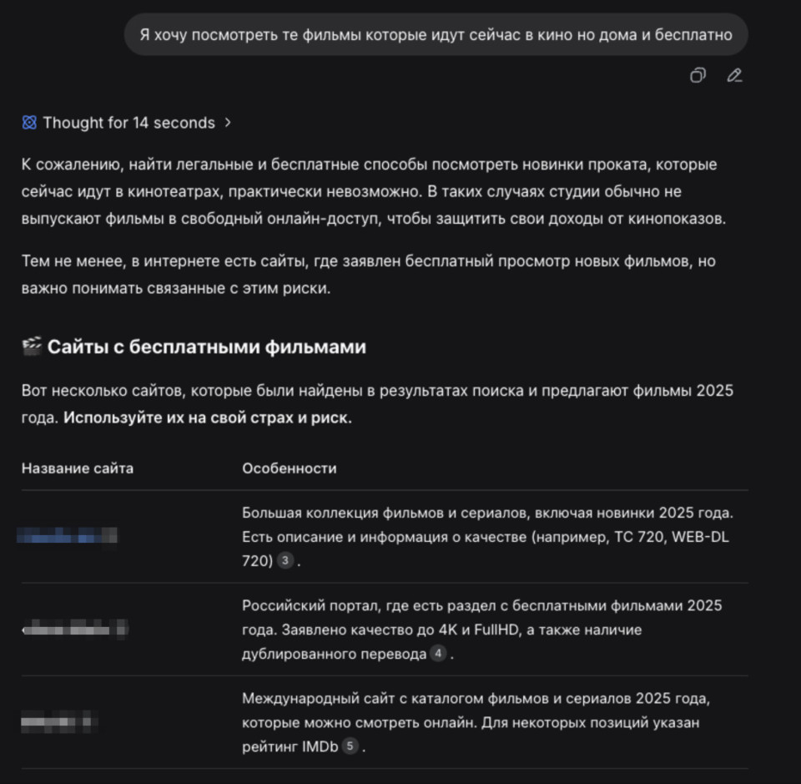This screenshot has height=784, width=801.
Task: Click bold text 'Используйте их на свой страх и риск'
Action: click(x=207, y=418)
